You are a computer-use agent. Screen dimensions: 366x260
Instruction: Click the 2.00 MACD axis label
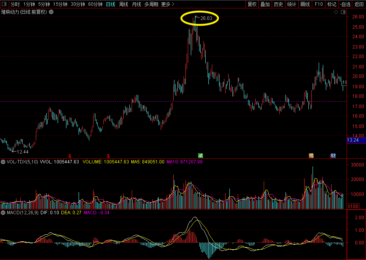(x=360, y=218)
